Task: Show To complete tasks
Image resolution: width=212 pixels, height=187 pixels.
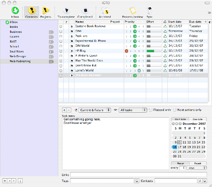Action: (x=66, y=11)
